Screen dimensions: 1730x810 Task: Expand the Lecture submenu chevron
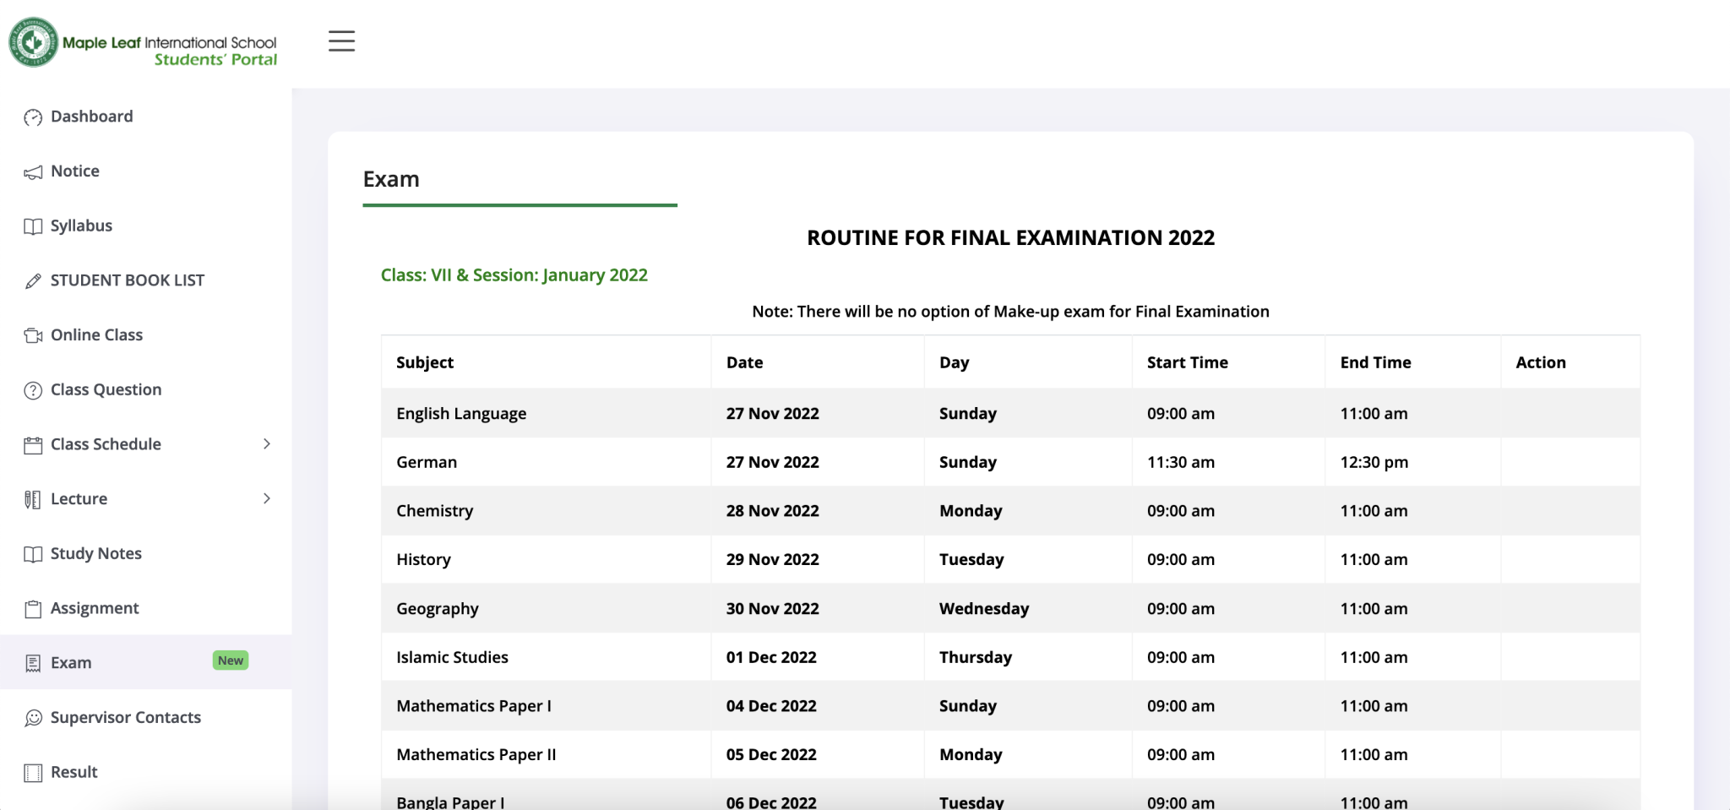point(267,499)
